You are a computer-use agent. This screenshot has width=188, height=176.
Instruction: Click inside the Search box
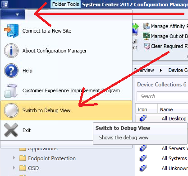coord(162,96)
